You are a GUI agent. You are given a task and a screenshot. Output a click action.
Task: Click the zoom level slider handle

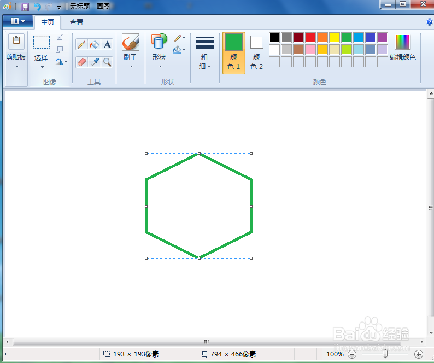point(385,354)
